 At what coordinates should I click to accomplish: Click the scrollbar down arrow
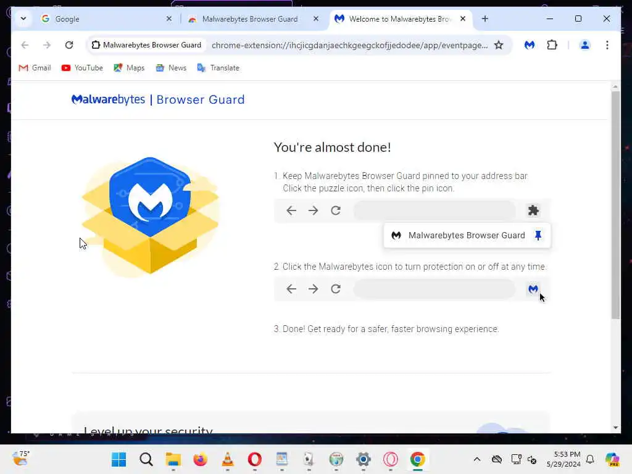click(615, 428)
